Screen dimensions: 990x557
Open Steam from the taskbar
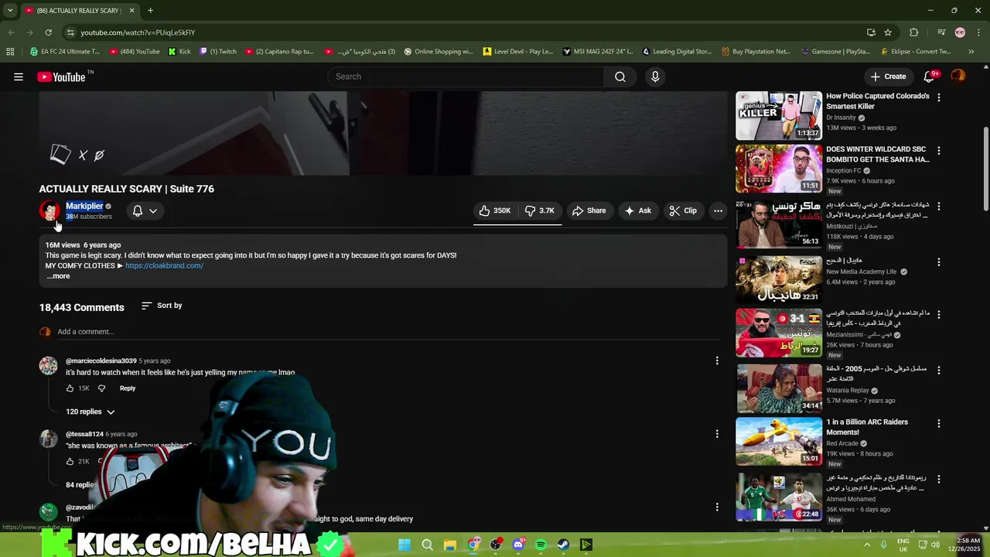click(563, 545)
